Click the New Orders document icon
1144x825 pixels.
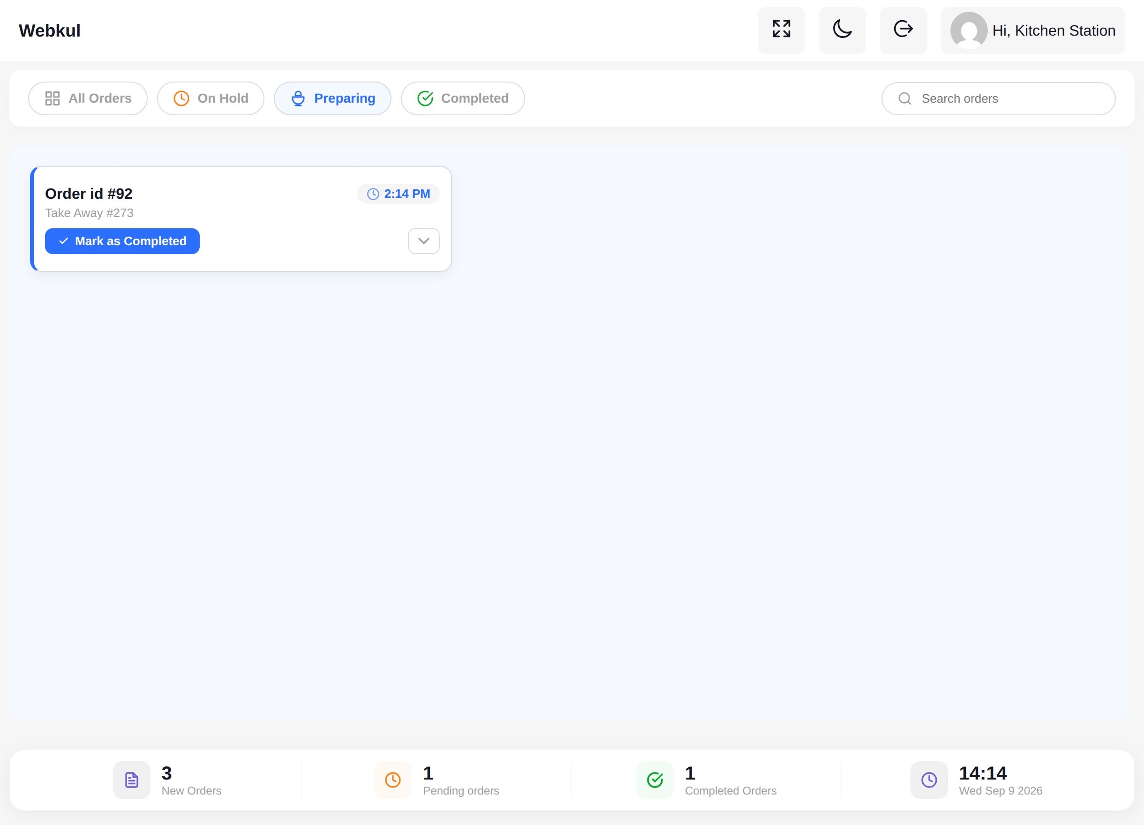pos(132,780)
